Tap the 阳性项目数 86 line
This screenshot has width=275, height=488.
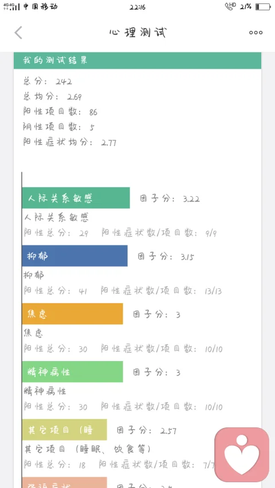tap(61, 112)
